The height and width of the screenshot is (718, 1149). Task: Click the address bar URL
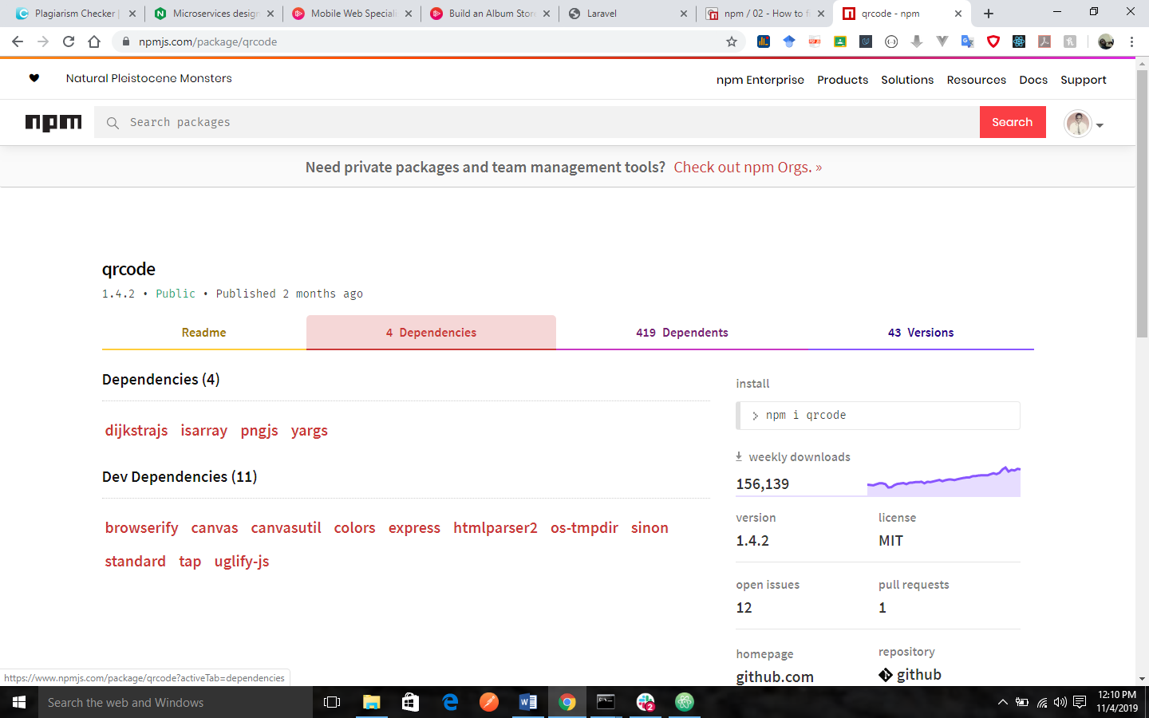click(207, 41)
